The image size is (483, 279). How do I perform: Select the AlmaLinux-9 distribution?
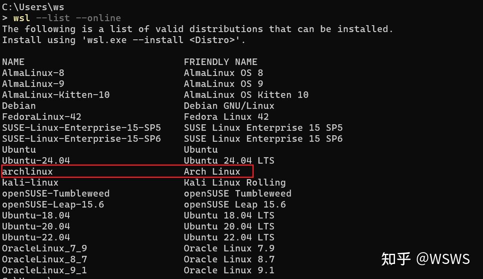coord(32,84)
